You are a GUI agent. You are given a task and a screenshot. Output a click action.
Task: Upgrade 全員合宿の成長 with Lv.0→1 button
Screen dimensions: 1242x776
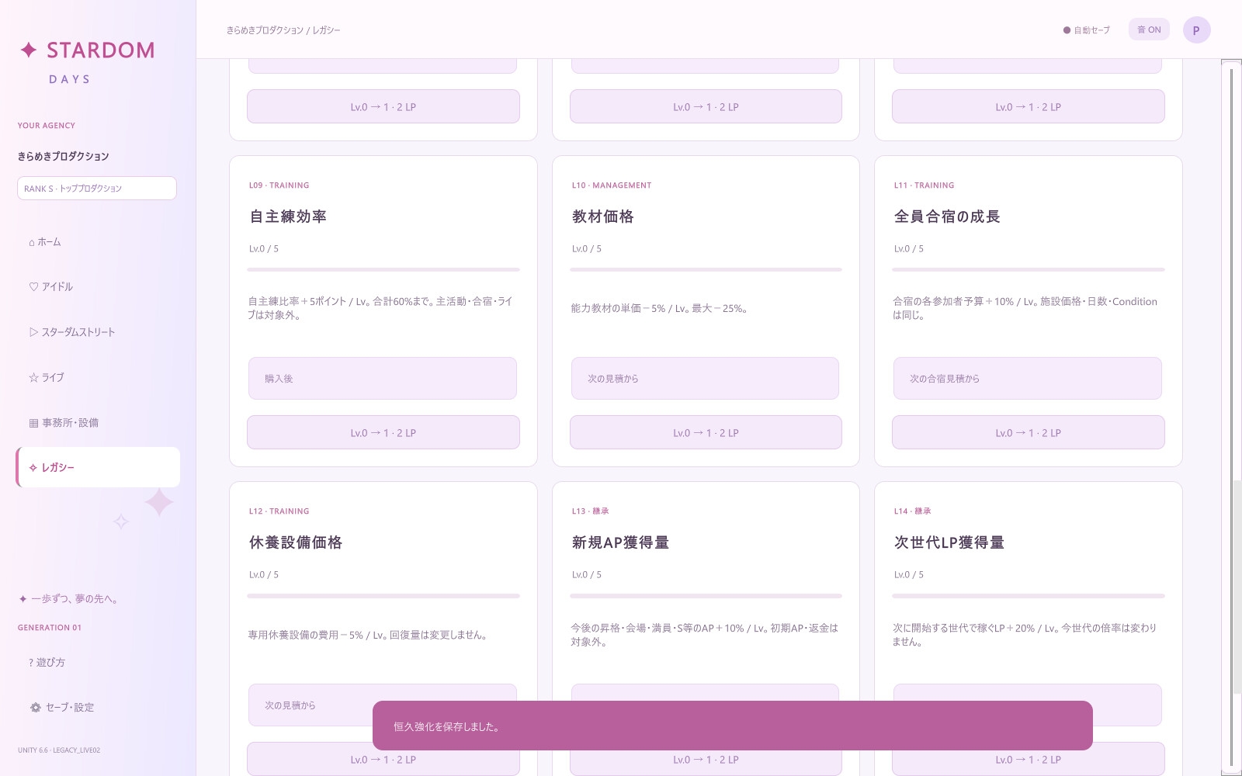click(x=1029, y=433)
